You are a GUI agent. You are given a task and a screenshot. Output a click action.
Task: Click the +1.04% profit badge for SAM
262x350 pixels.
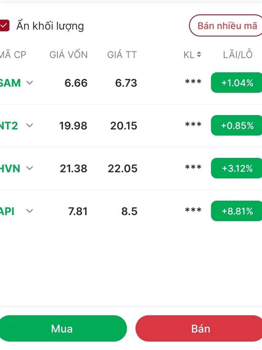(x=237, y=83)
